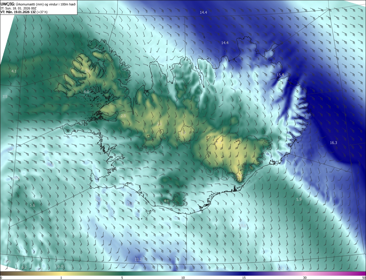
Task: Select the valid time 'VT: Mán. 19.01.2026 13Z (+37 h)'
Action: 24,12
